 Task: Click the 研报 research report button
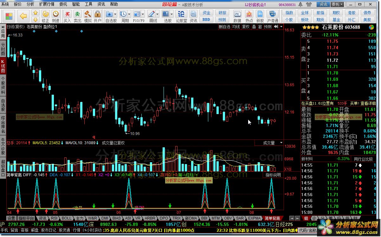coord(222,13)
